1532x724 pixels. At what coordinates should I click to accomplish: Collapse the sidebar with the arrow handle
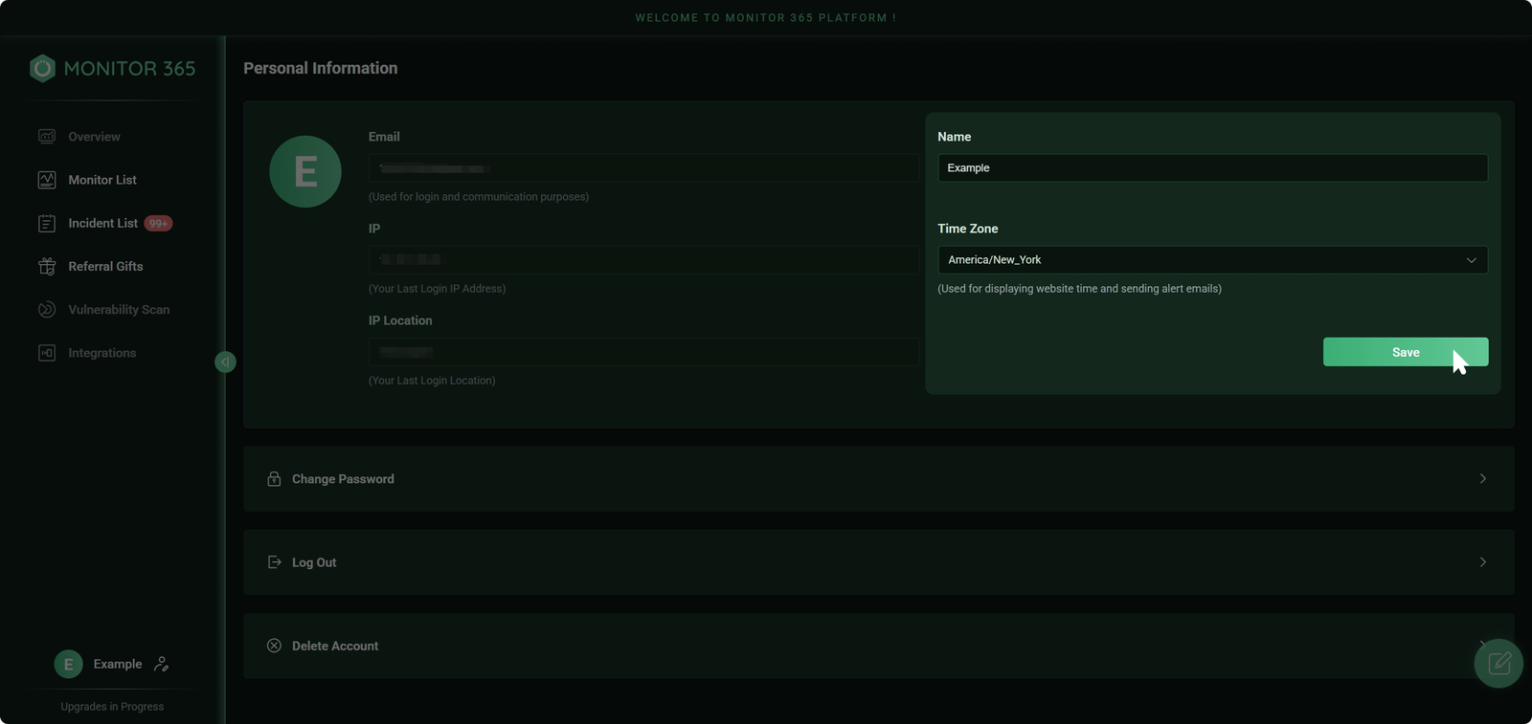click(225, 362)
